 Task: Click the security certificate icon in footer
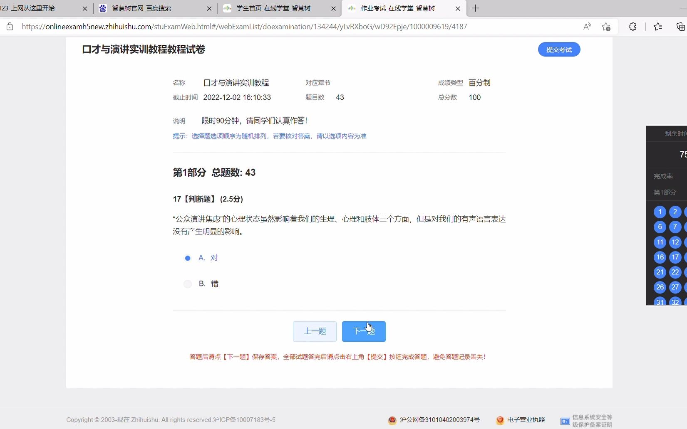tap(565, 421)
